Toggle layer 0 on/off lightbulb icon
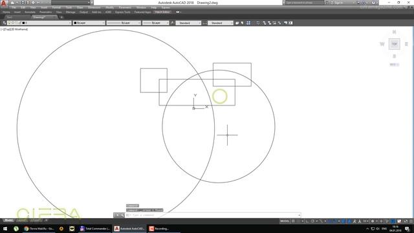 point(9,23)
